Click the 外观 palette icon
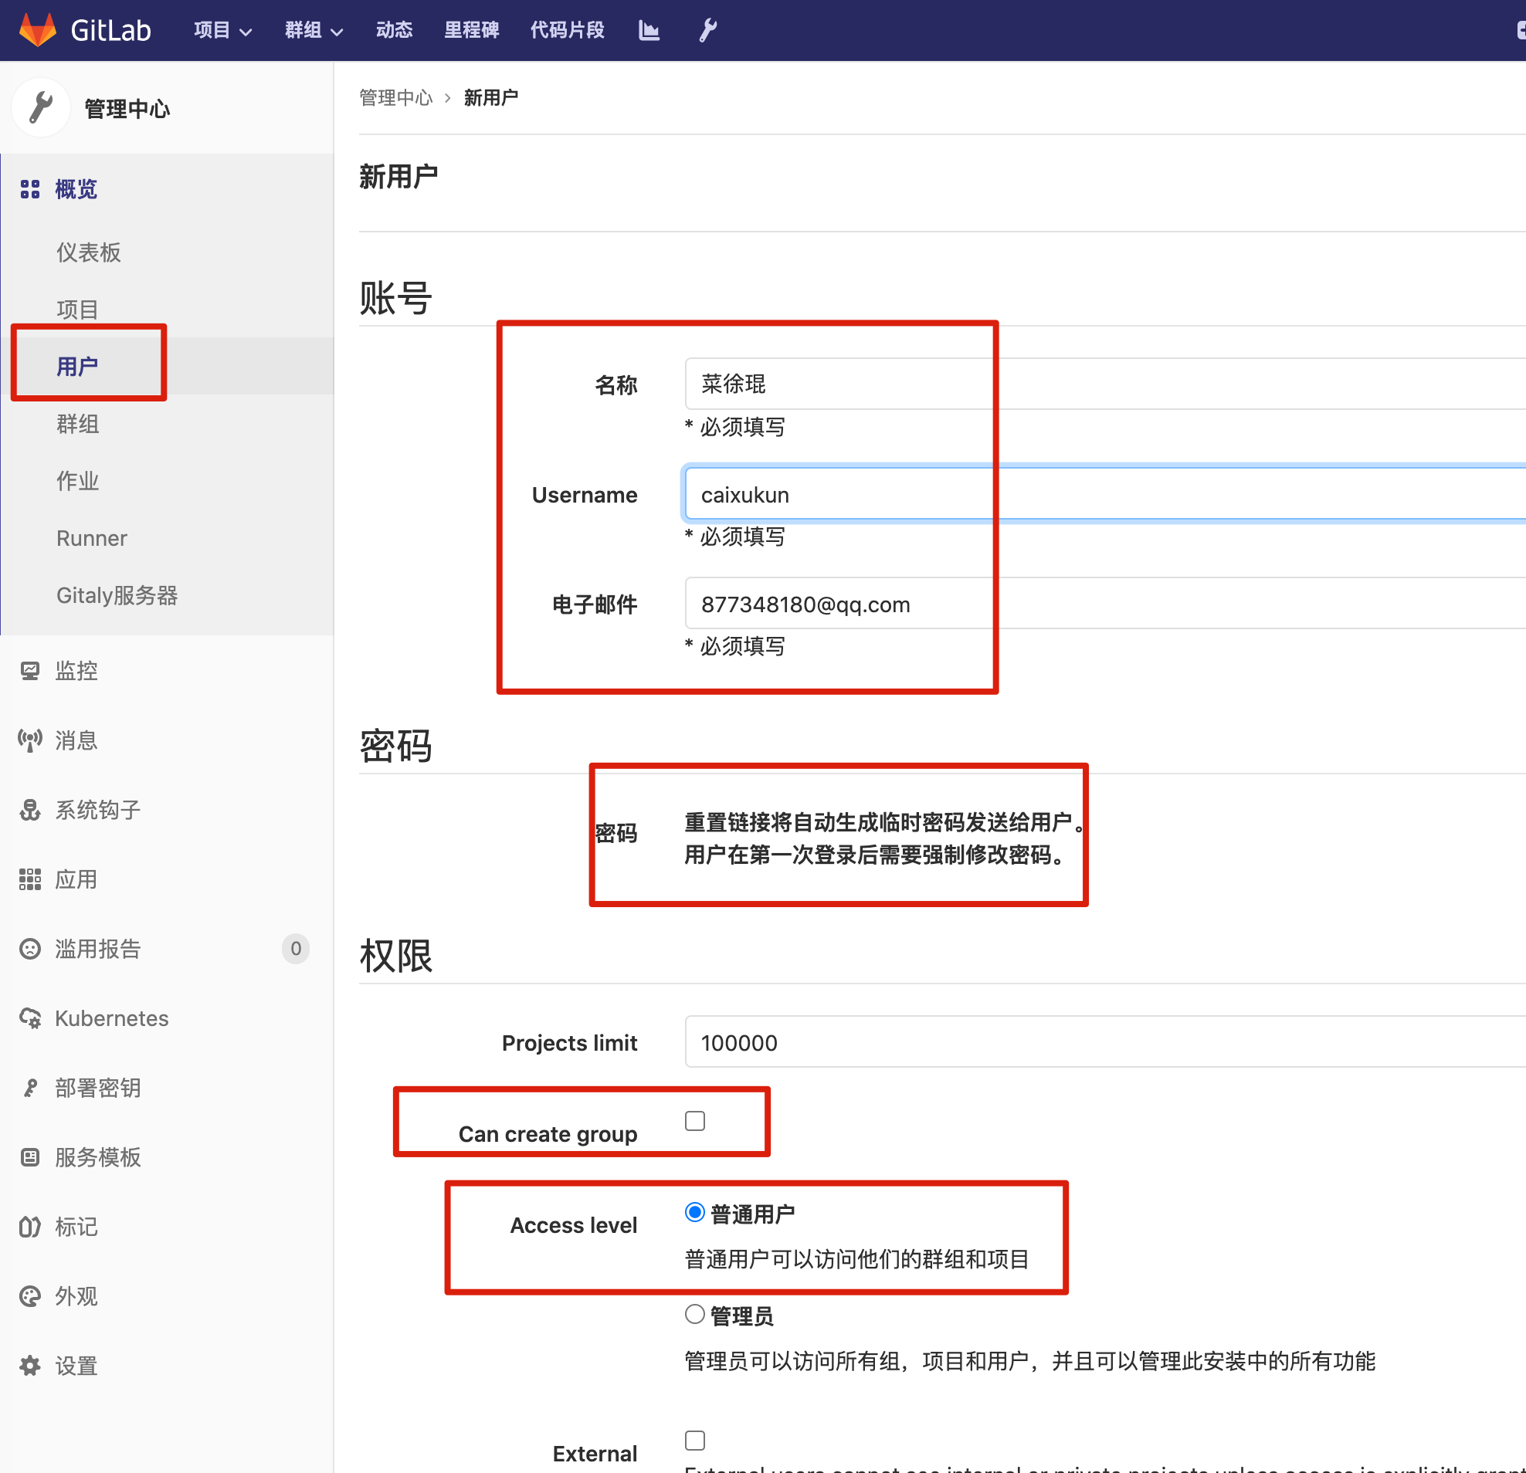Viewport: 1526px width, 1473px height. pos(29,1296)
